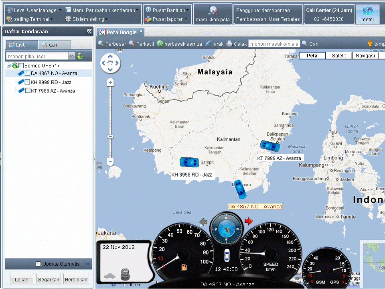Click the Perbesar zoom-in tool
Image resolution: width=385 pixels, height=289 pixels.
click(112, 44)
